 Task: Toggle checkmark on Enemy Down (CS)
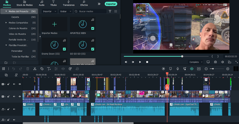click(64, 49)
